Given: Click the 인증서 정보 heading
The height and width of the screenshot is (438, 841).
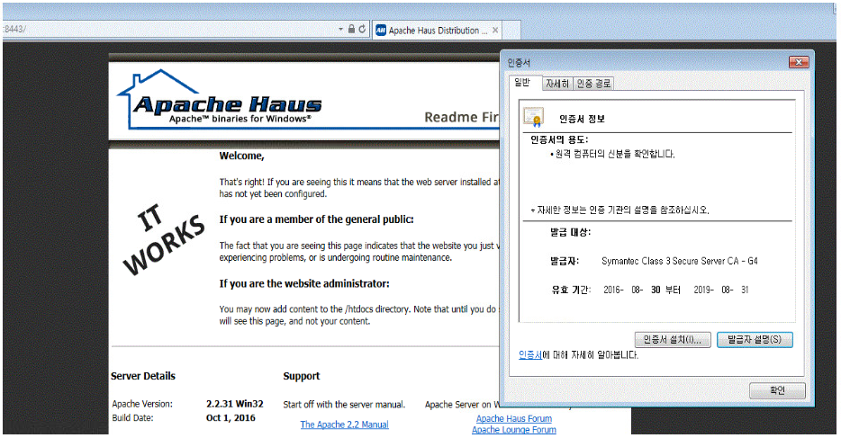Looking at the screenshot, I should pyautogui.click(x=582, y=119).
